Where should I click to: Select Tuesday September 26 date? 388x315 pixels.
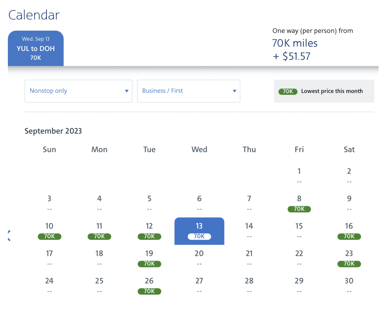149,286
